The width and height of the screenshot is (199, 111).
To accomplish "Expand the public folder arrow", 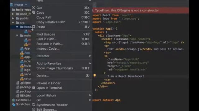I will click(x=13, y=18).
